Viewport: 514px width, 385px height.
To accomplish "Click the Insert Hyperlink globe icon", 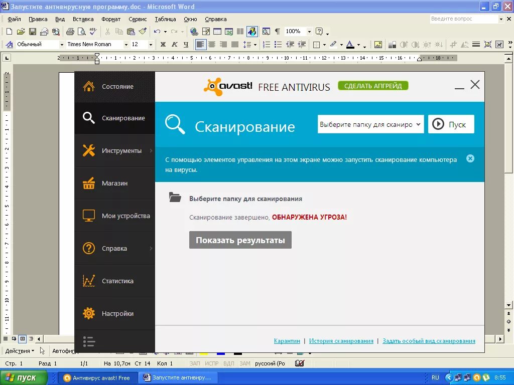I will tap(194, 32).
